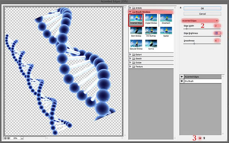Select the Crosshatch filter thumbnail
The width and height of the screenshot is (229, 143).
tap(166, 19)
